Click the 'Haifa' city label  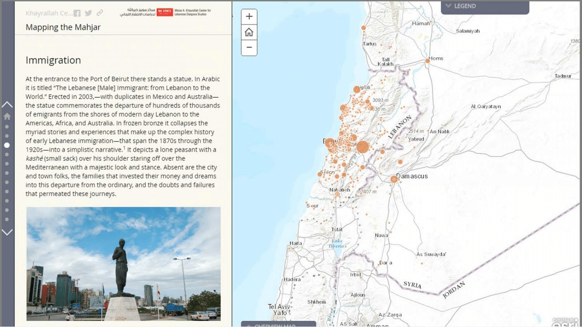click(296, 243)
